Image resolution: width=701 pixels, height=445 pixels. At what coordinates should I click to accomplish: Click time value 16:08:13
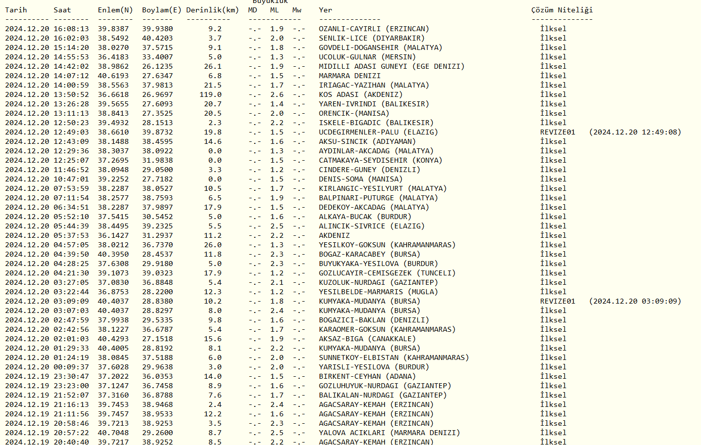click(x=71, y=29)
